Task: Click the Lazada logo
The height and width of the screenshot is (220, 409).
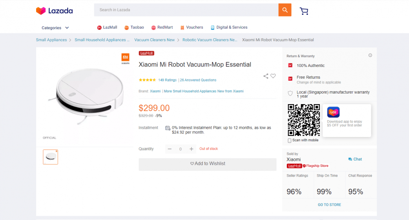Action: tap(54, 11)
